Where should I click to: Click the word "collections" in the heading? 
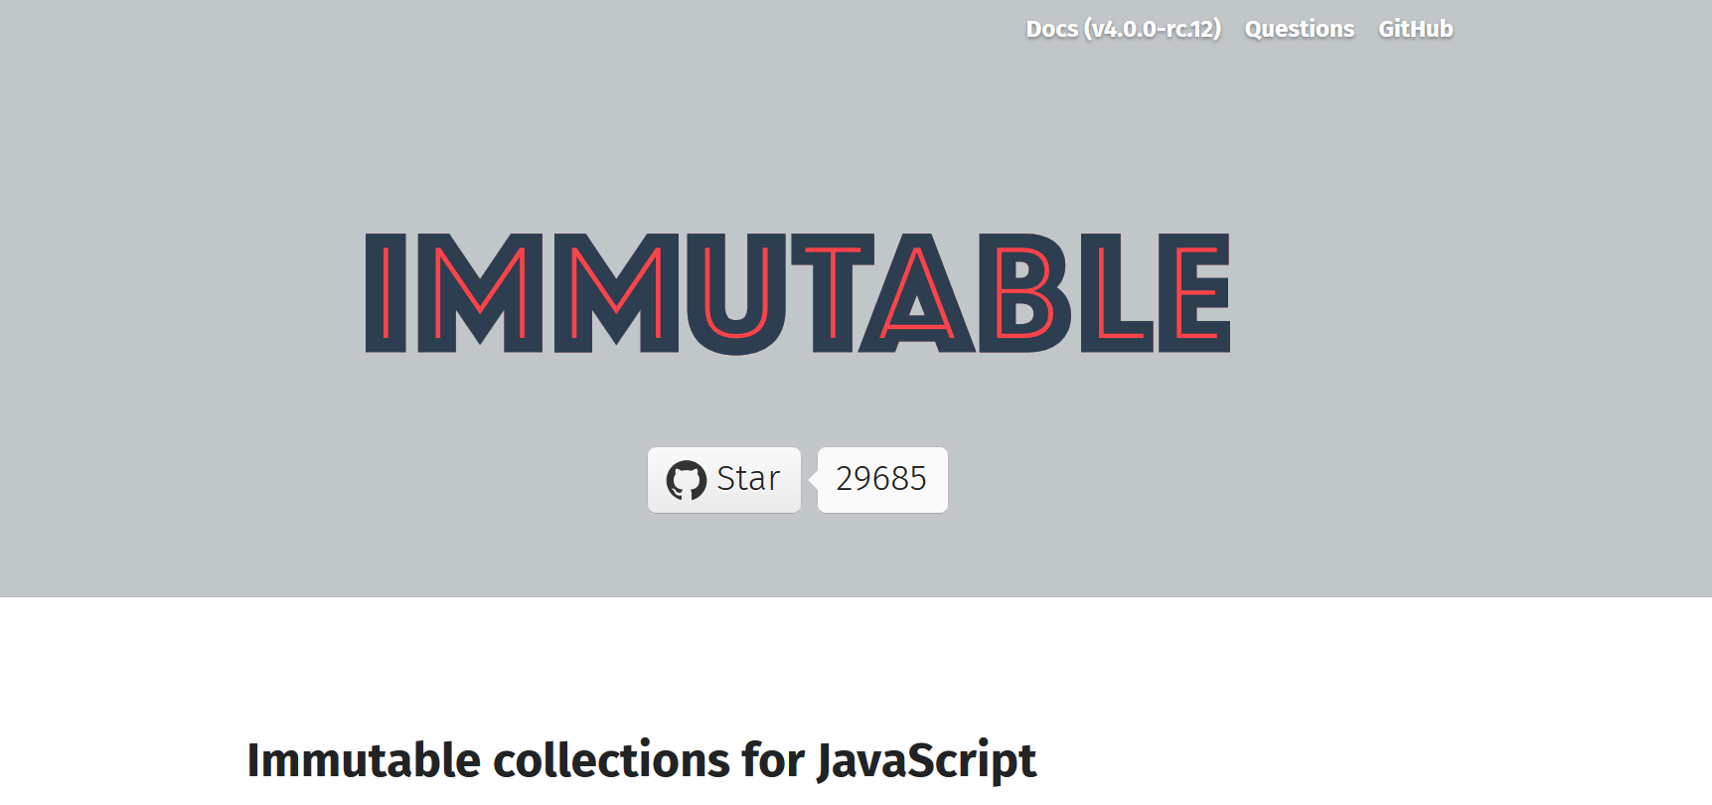(611, 761)
